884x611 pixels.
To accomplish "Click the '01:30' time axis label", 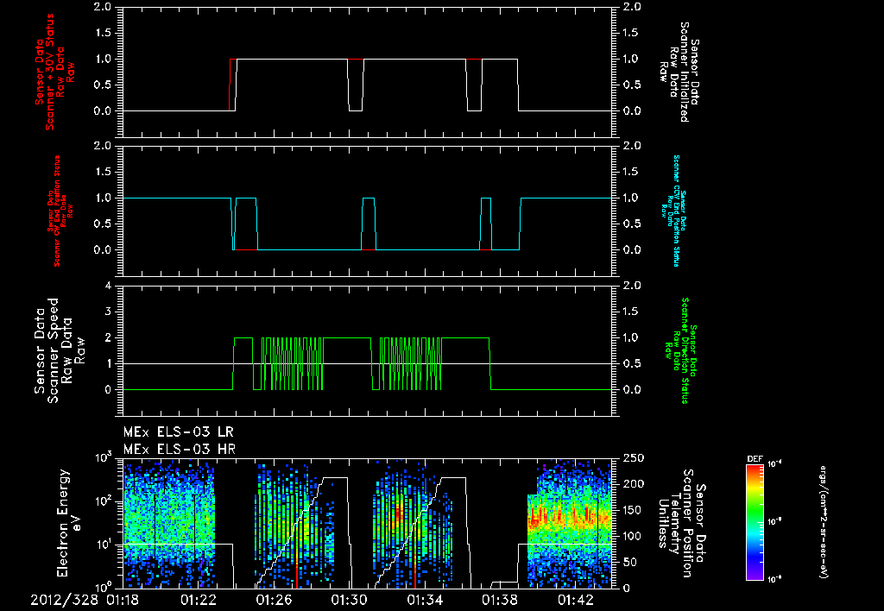I will coord(349,600).
